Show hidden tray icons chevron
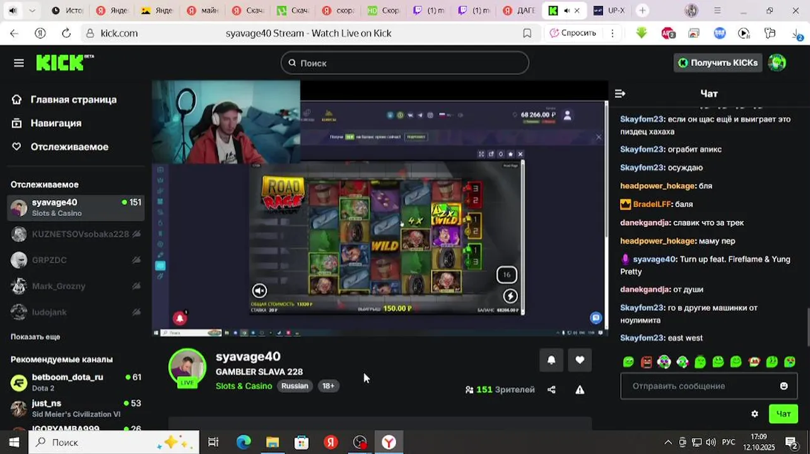Image resolution: width=810 pixels, height=454 pixels. pyautogui.click(x=667, y=442)
